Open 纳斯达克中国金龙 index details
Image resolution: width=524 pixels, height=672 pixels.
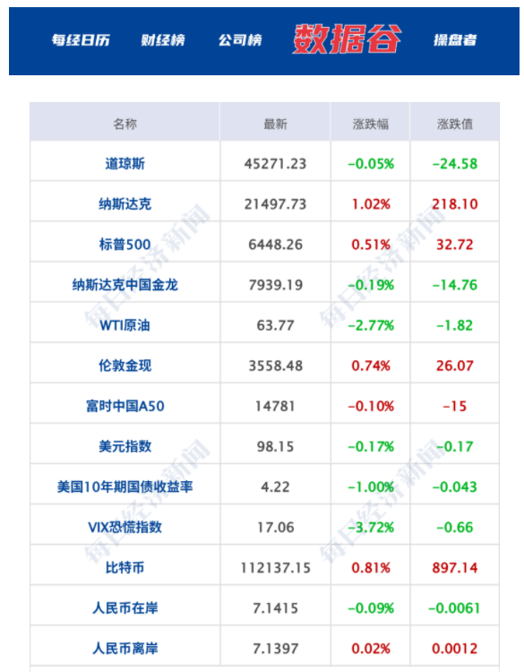click(x=125, y=285)
